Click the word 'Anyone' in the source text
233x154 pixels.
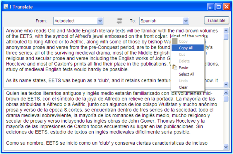tap(14, 31)
